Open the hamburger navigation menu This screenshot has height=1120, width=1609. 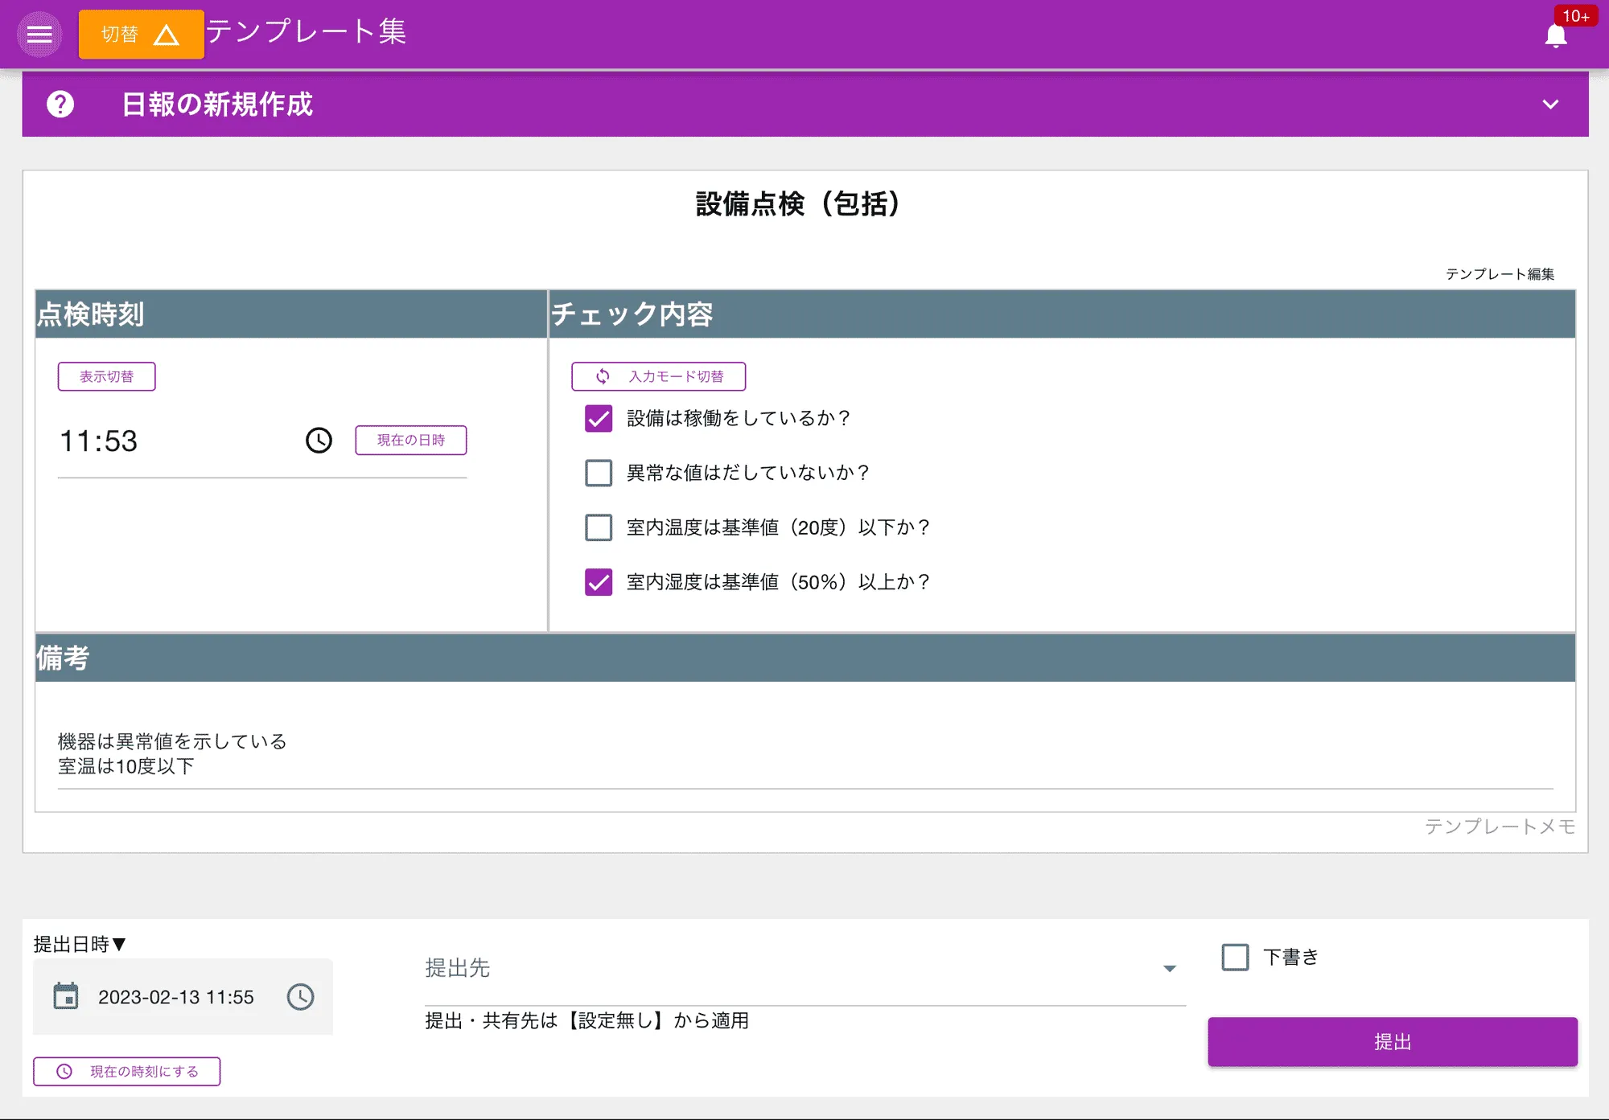tap(39, 34)
